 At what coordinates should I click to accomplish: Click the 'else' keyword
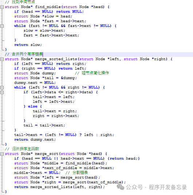[32, 106]
